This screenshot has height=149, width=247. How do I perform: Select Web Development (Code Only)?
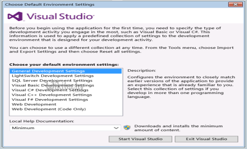[66, 109]
